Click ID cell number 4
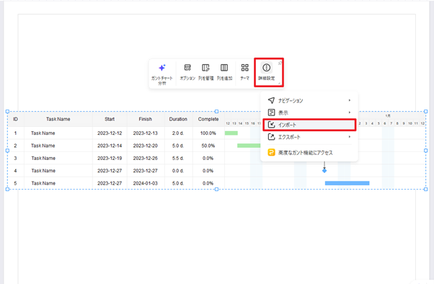 pos(16,171)
